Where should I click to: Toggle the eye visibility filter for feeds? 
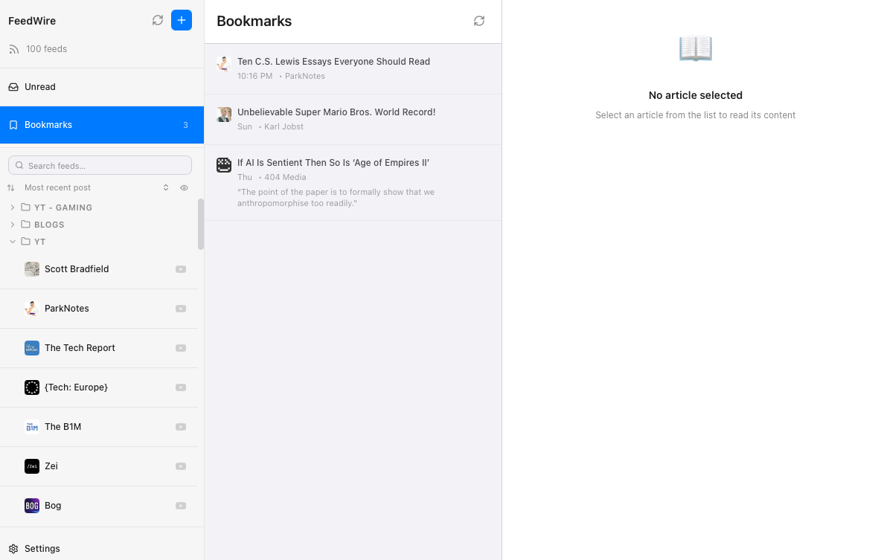[184, 187]
